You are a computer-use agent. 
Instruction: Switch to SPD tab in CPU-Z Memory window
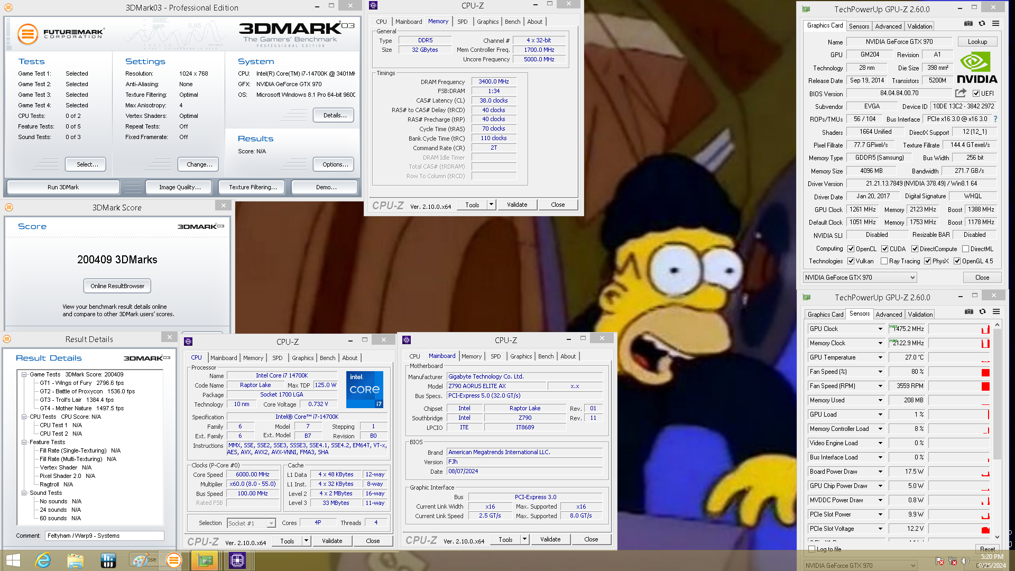[463, 22]
